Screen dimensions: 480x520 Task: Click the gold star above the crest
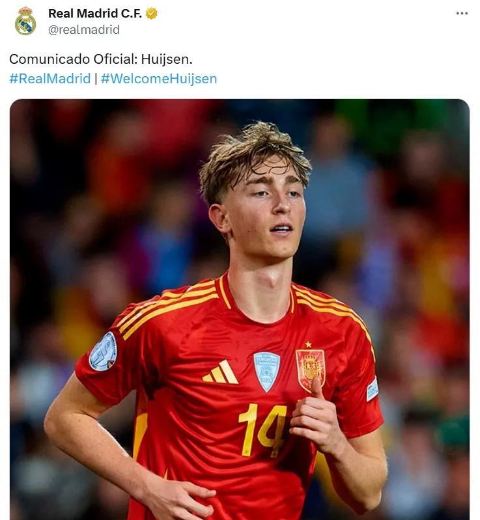click(x=308, y=344)
